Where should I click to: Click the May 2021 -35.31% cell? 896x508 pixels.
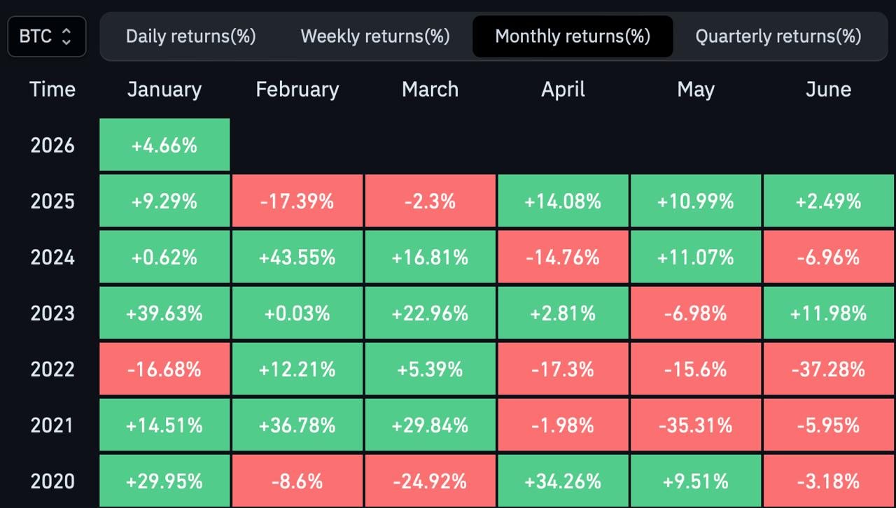tap(696, 425)
